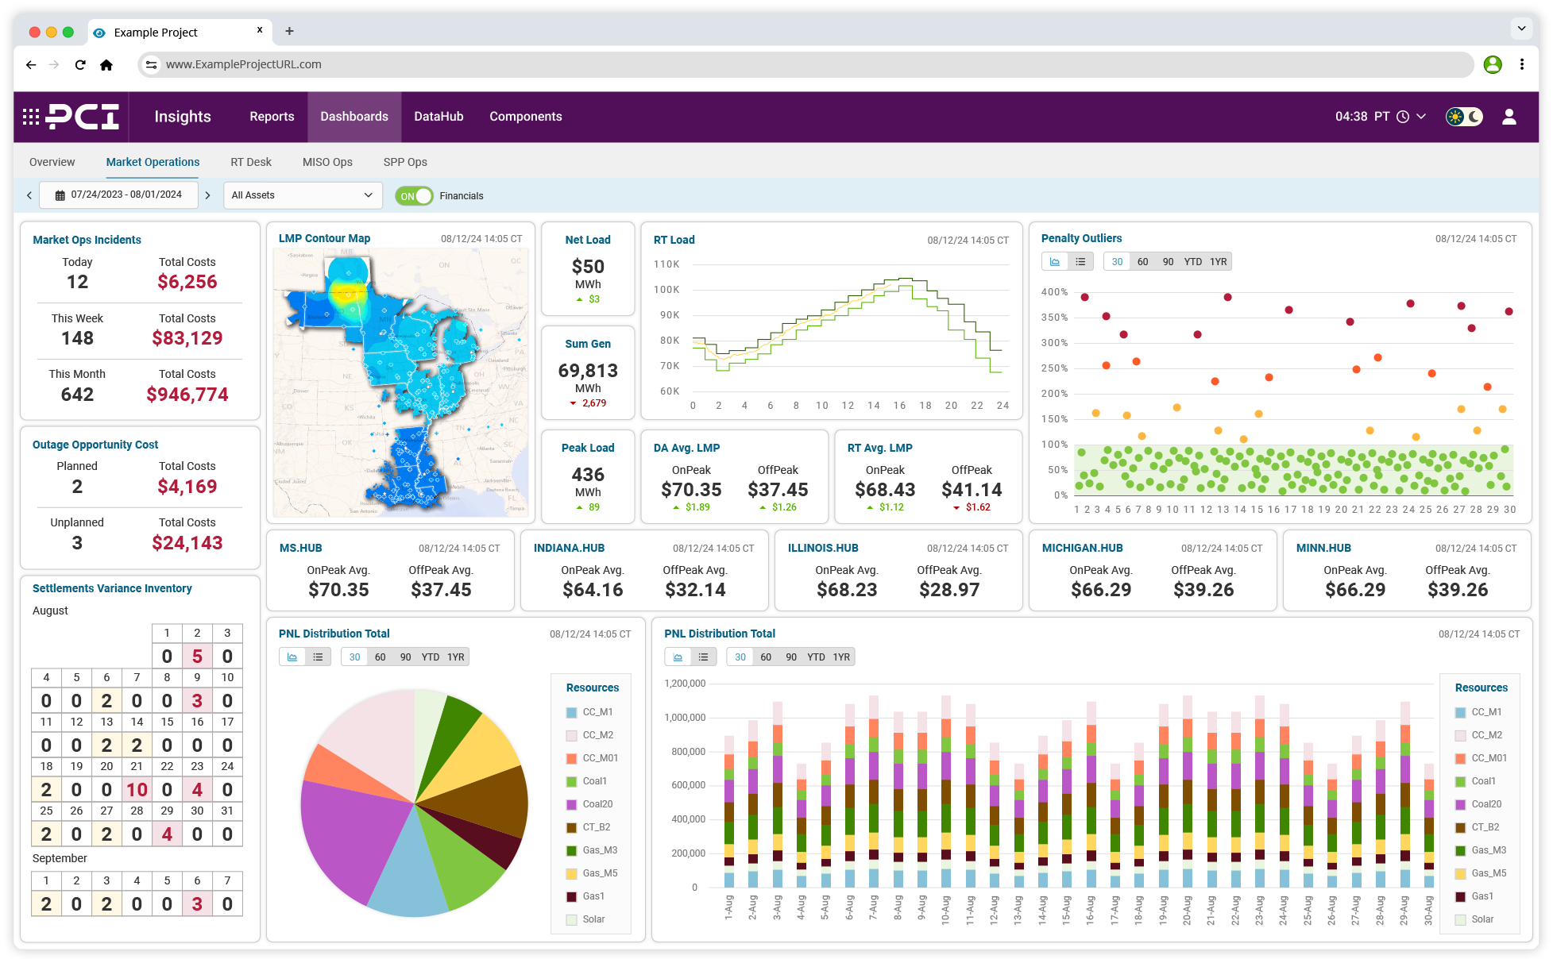This screenshot has width=1553, height=963.
Task: Click the Coal20 color swatch in Resources legend
Action: [570, 803]
